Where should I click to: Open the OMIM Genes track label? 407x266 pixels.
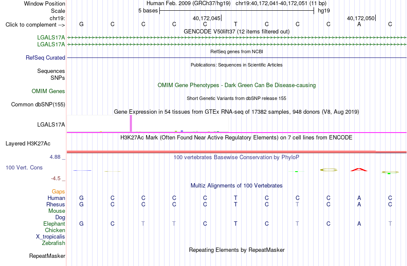48,91
